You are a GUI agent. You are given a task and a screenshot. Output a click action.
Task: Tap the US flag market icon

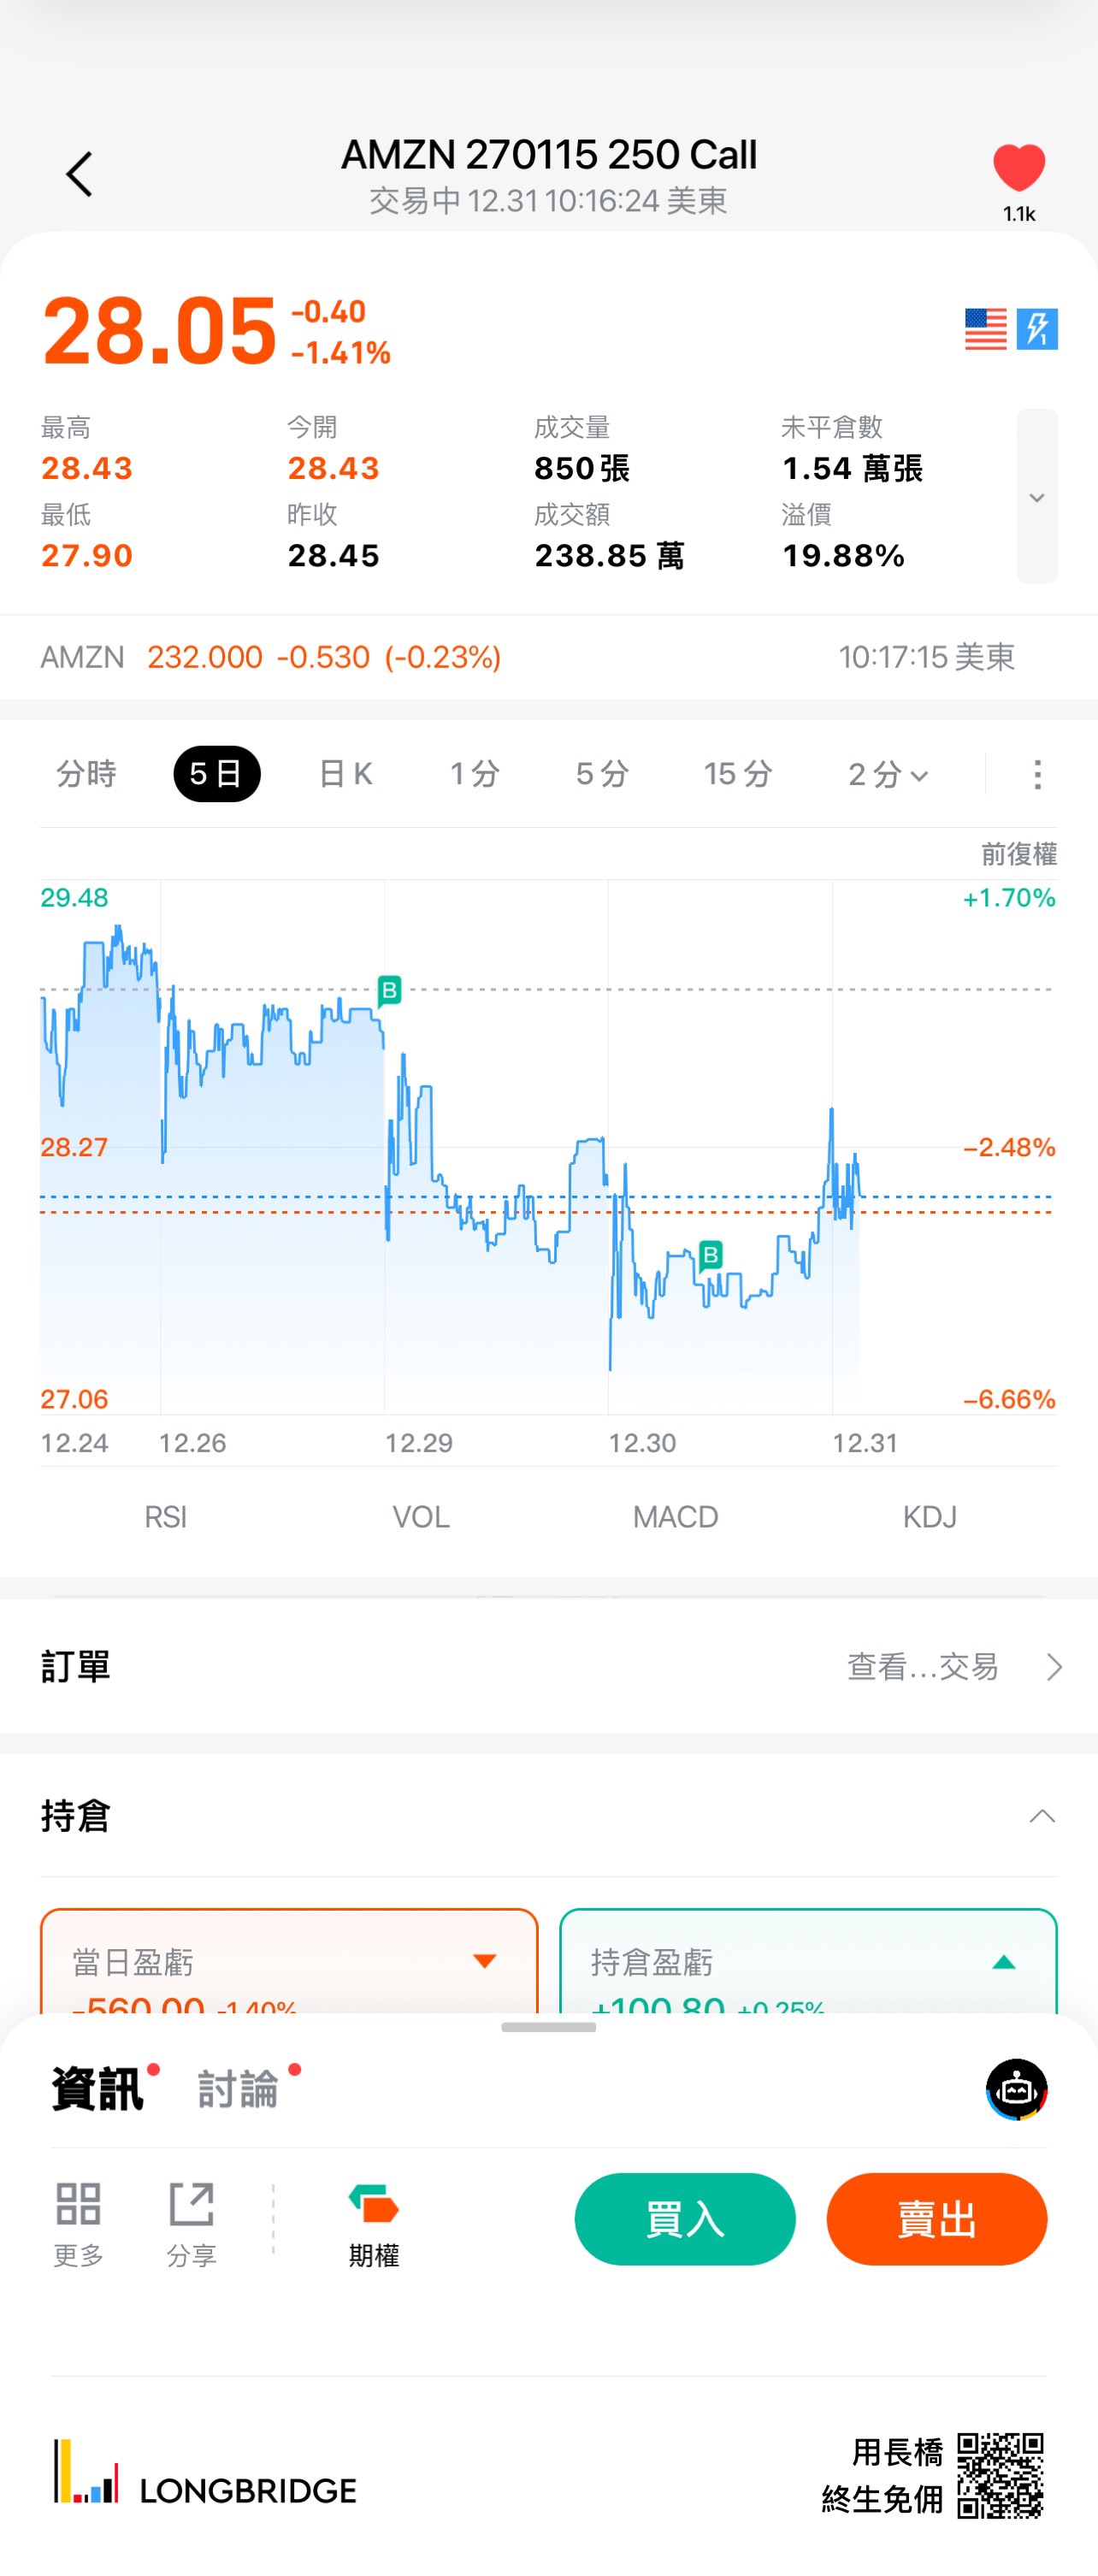[x=985, y=329]
